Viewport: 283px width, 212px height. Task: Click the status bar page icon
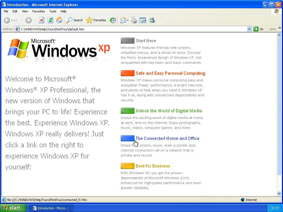[4, 200]
